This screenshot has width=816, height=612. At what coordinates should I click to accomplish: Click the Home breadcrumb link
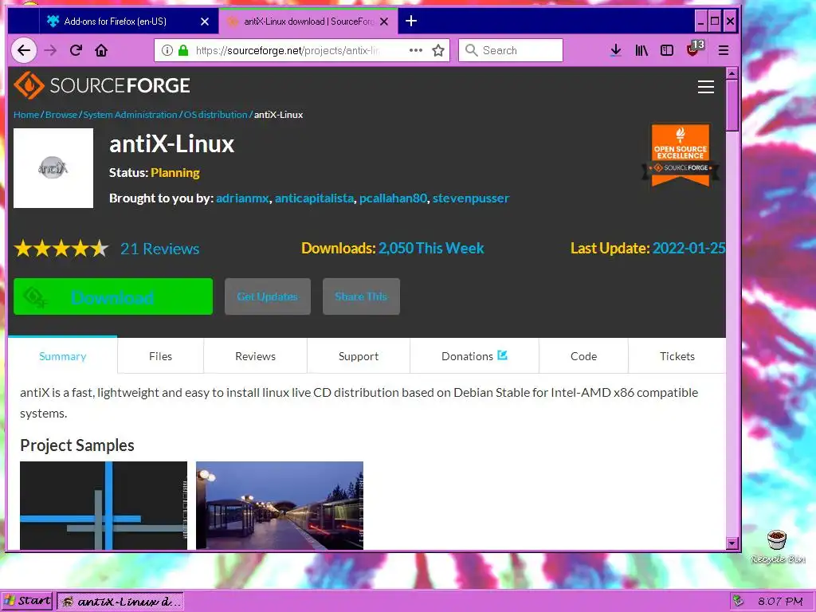(26, 115)
